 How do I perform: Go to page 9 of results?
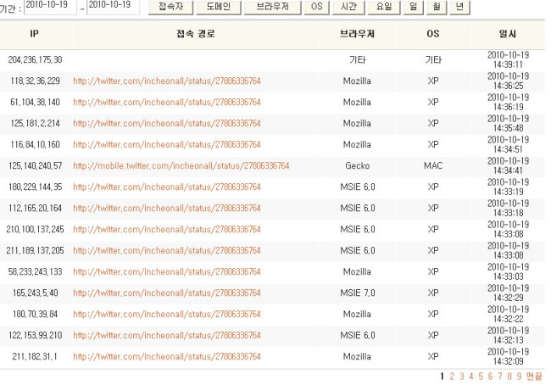tap(518, 376)
